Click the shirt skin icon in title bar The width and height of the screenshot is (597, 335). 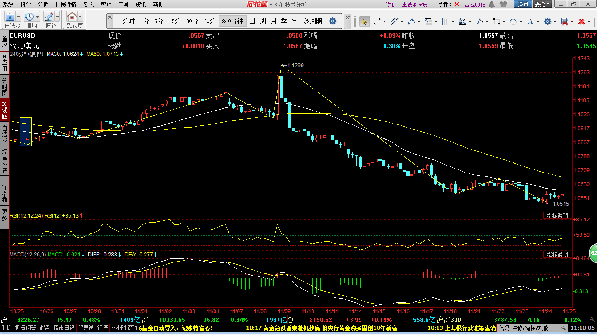(x=503, y=4)
